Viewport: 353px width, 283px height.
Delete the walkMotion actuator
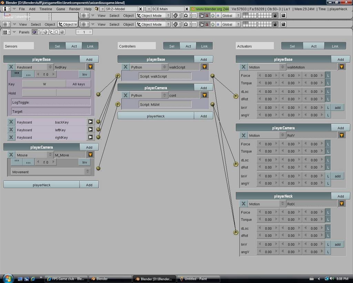point(243,67)
